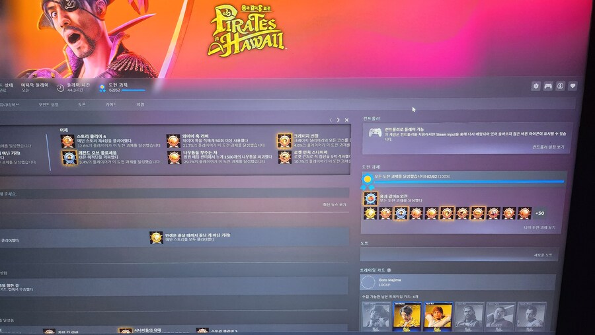Click the 컨트롤러 설정 보기 link
The width and height of the screenshot is (595, 335).
[548, 147]
